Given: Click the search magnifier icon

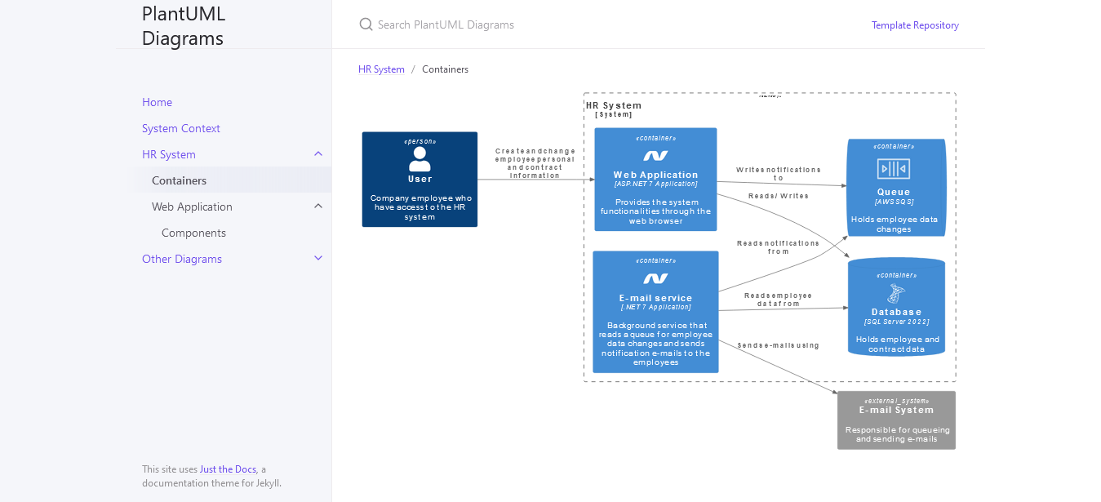Looking at the screenshot, I should (x=366, y=24).
